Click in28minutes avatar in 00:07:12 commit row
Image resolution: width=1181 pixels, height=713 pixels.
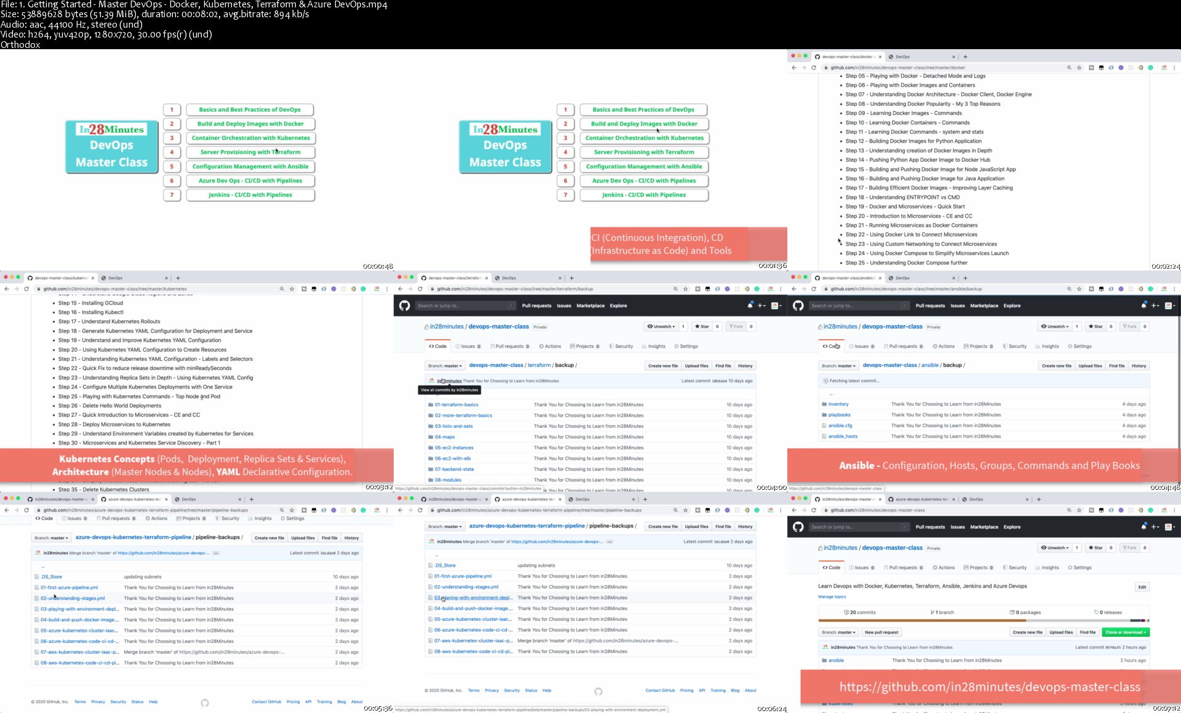(825, 647)
